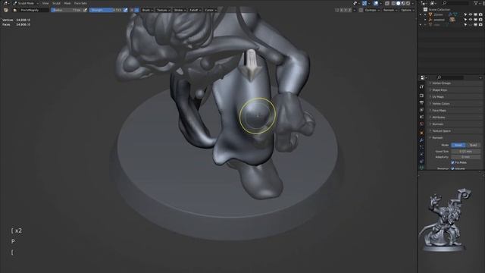Image resolution: width=485 pixels, height=273 pixels.
Task: Open the Output properties tab
Action: (421, 103)
